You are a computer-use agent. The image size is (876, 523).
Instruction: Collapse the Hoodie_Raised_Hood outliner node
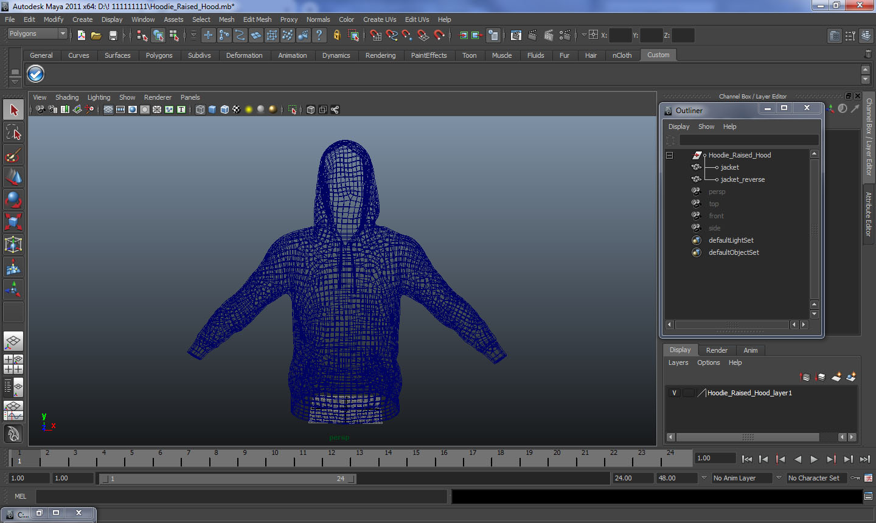(x=669, y=155)
